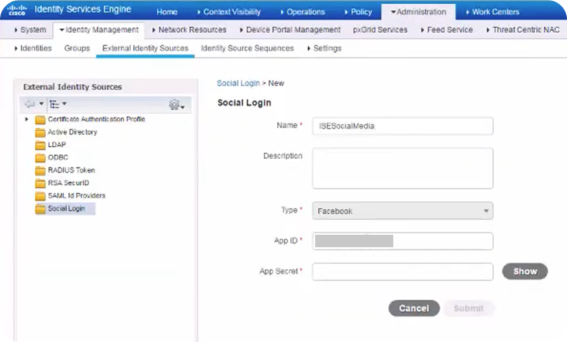Open the back arrow dropdown in tree toolbar
The width and height of the screenshot is (567, 342).
pyautogui.click(x=41, y=104)
